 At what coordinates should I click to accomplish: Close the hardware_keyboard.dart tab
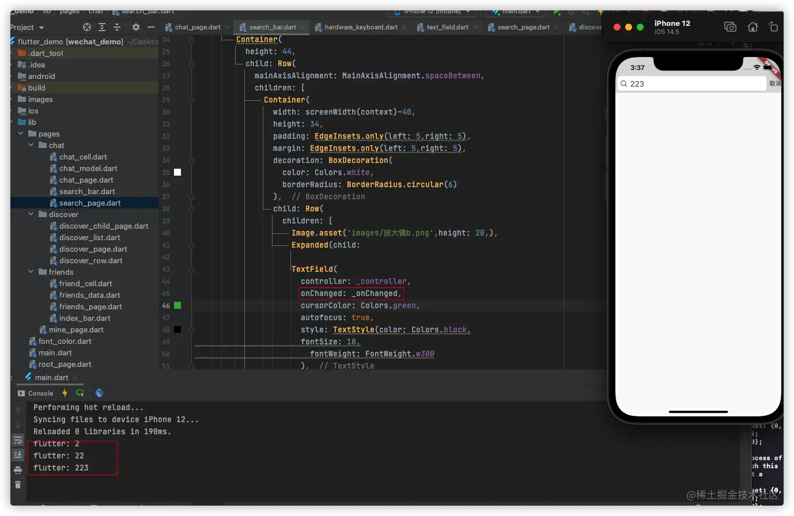tap(404, 27)
